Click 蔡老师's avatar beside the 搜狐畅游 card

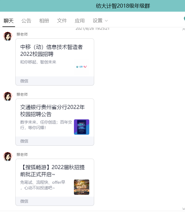tap(8, 156)
